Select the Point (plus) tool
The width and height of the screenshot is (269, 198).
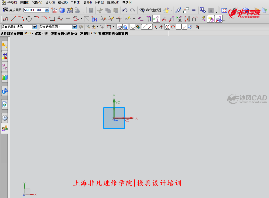pyautogui.click(x=68, y=19)
